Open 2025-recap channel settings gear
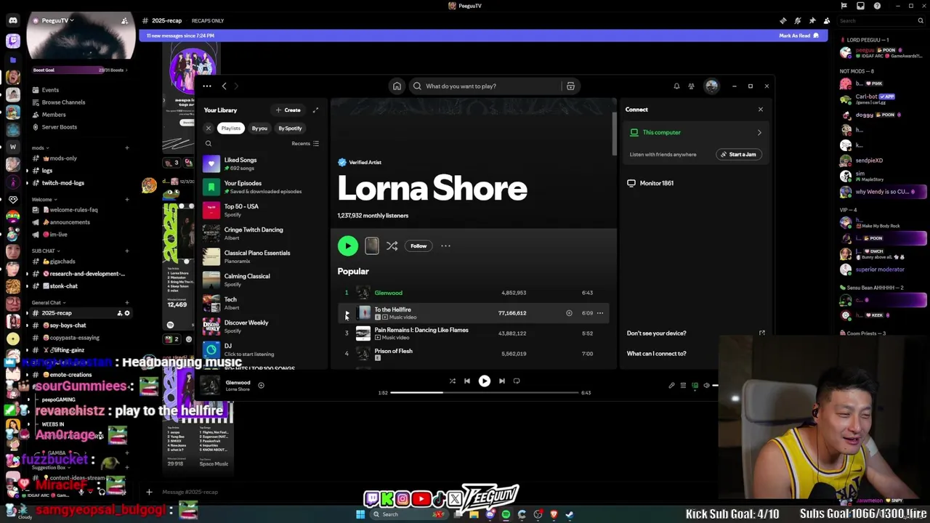The width and height of the screenshot is (930, 523). (127, 313)
